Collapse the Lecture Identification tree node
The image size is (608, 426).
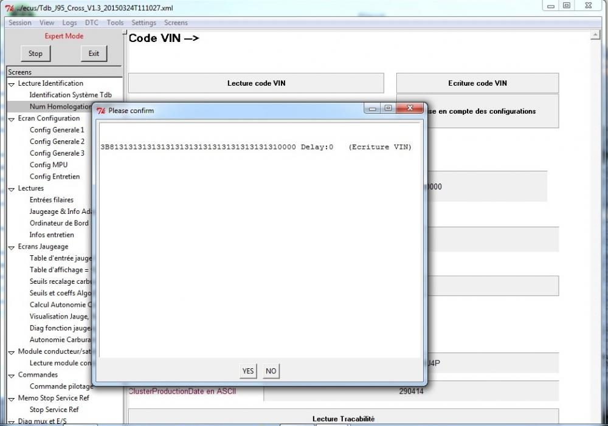tap(12, 84)
